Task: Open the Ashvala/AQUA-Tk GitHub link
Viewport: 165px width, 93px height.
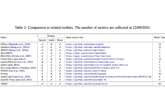Action: pos(86,80)
